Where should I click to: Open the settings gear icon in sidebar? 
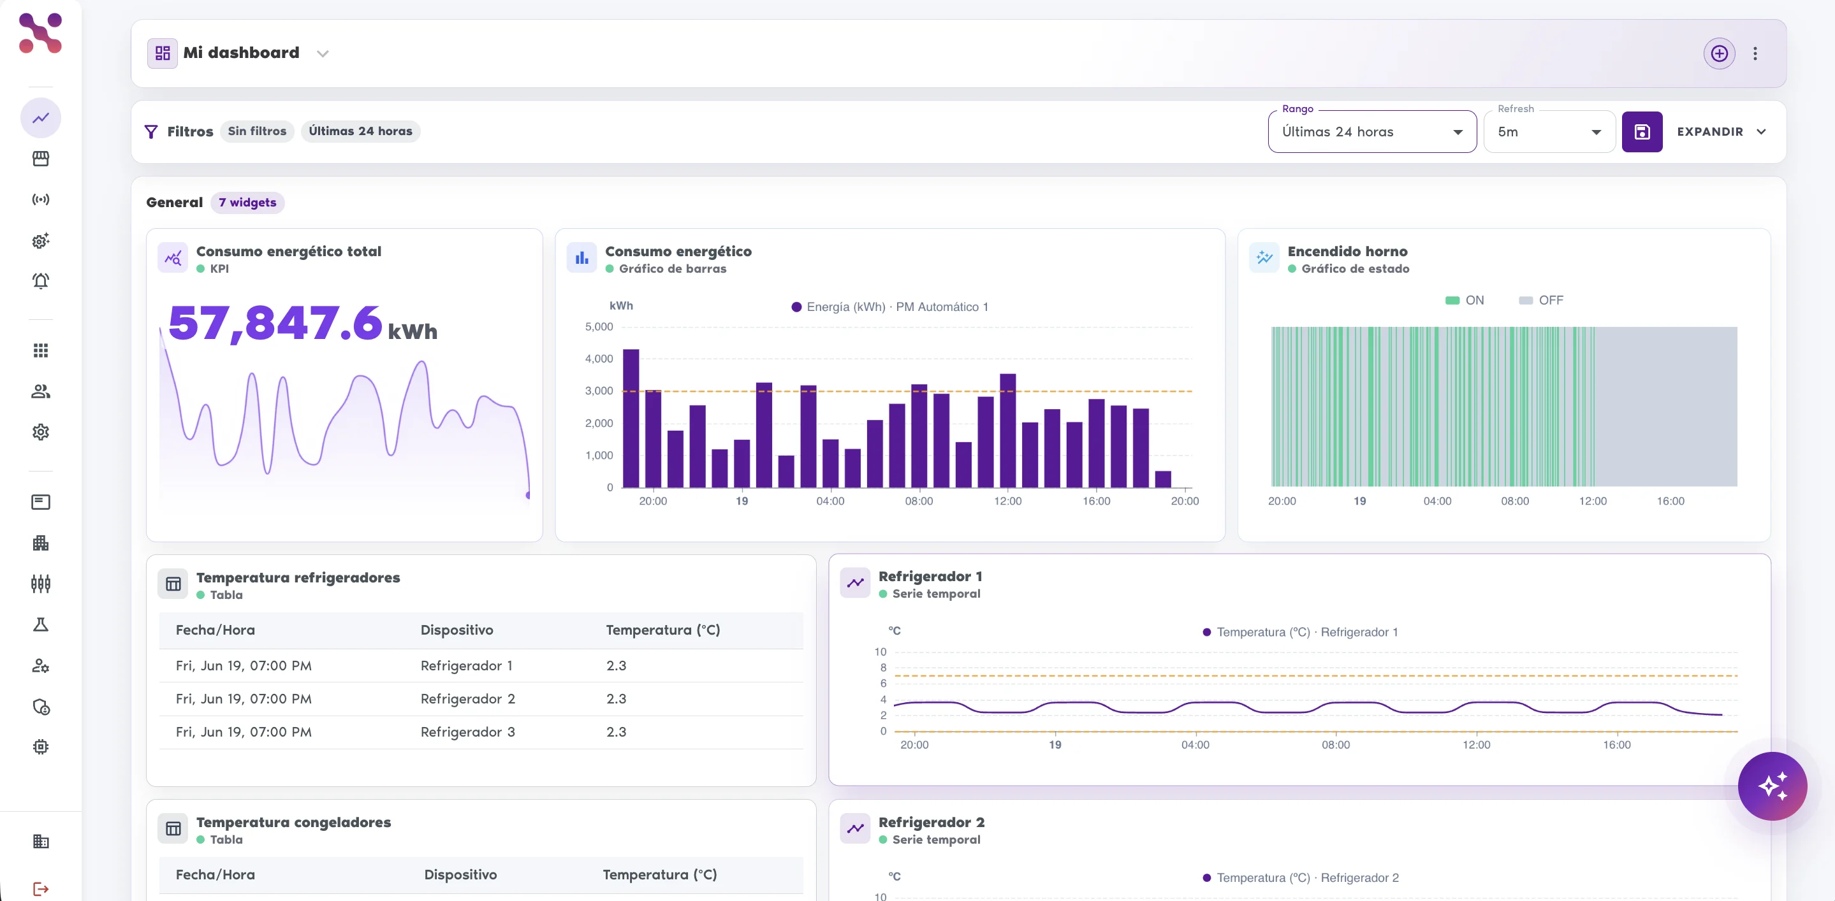click(x=41, y=432)
